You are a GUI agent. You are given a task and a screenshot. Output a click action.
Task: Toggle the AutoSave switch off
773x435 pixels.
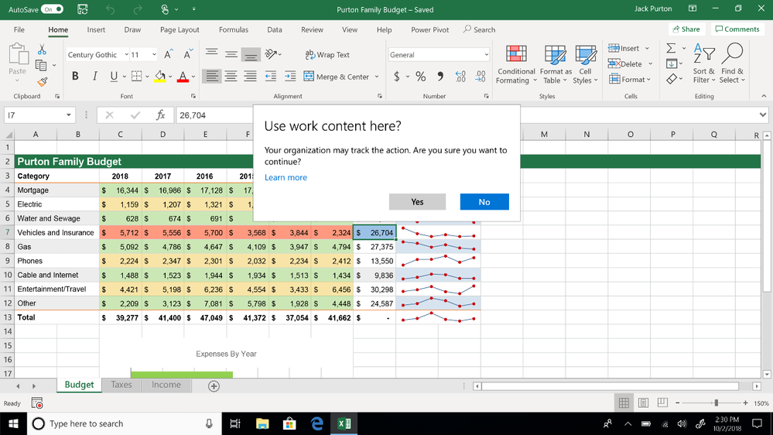coord(52,9)
